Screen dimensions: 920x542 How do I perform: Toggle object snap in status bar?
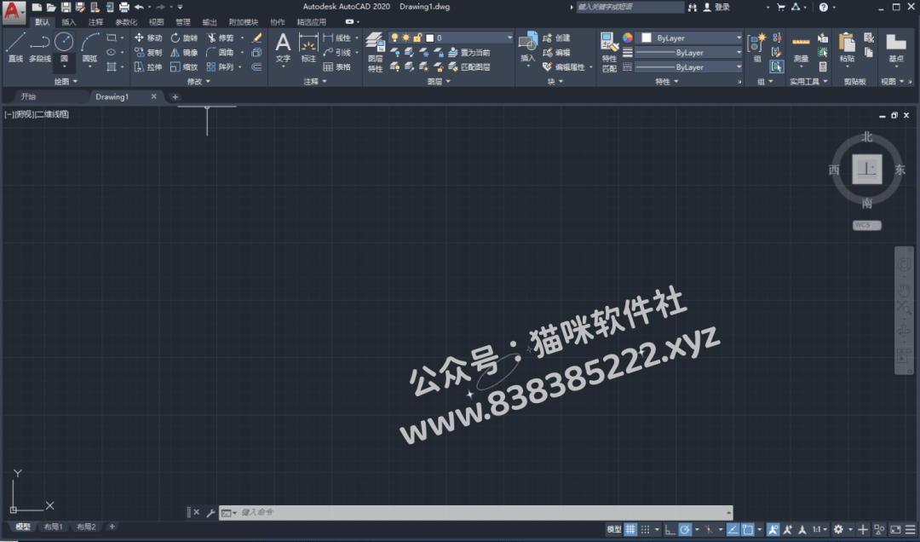[x=748, y=529]
